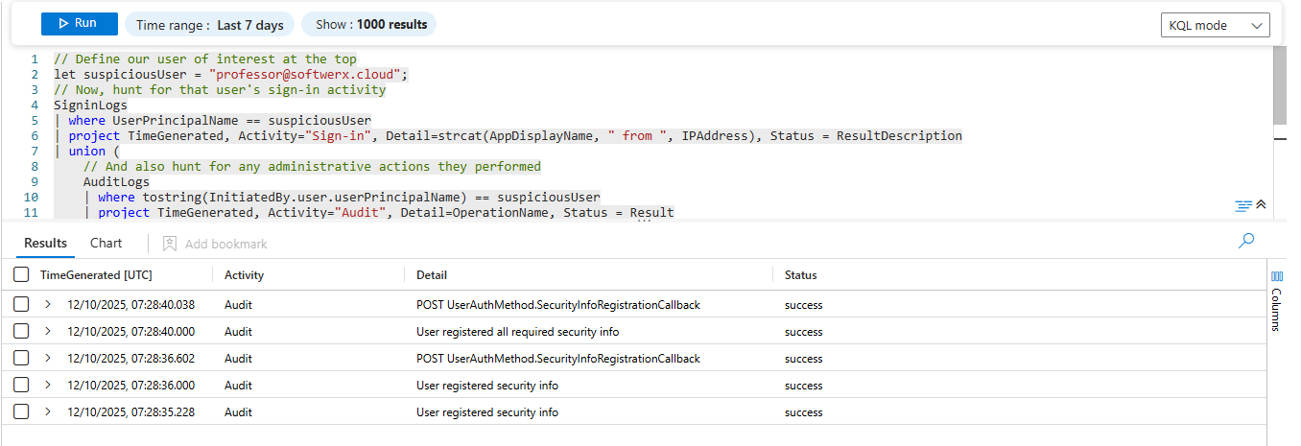Run the query with the Run button
The image size is (1301, 446).
(x=79, y=24)
